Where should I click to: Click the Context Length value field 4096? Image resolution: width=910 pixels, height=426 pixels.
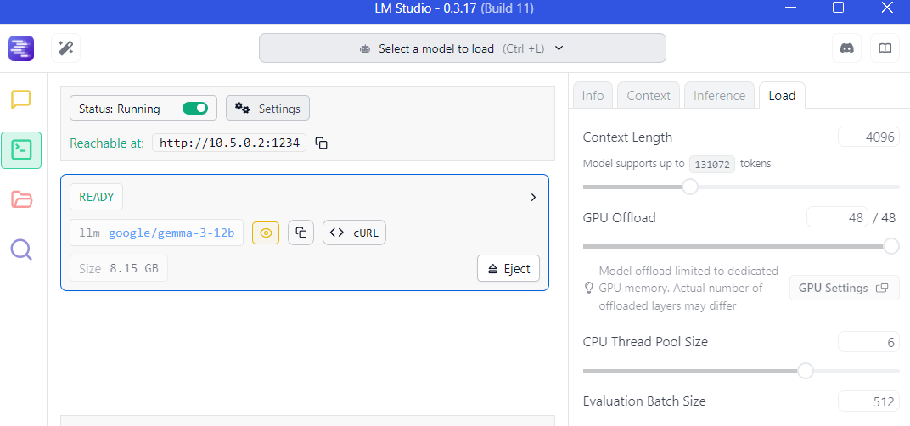(x=868, y=137)
